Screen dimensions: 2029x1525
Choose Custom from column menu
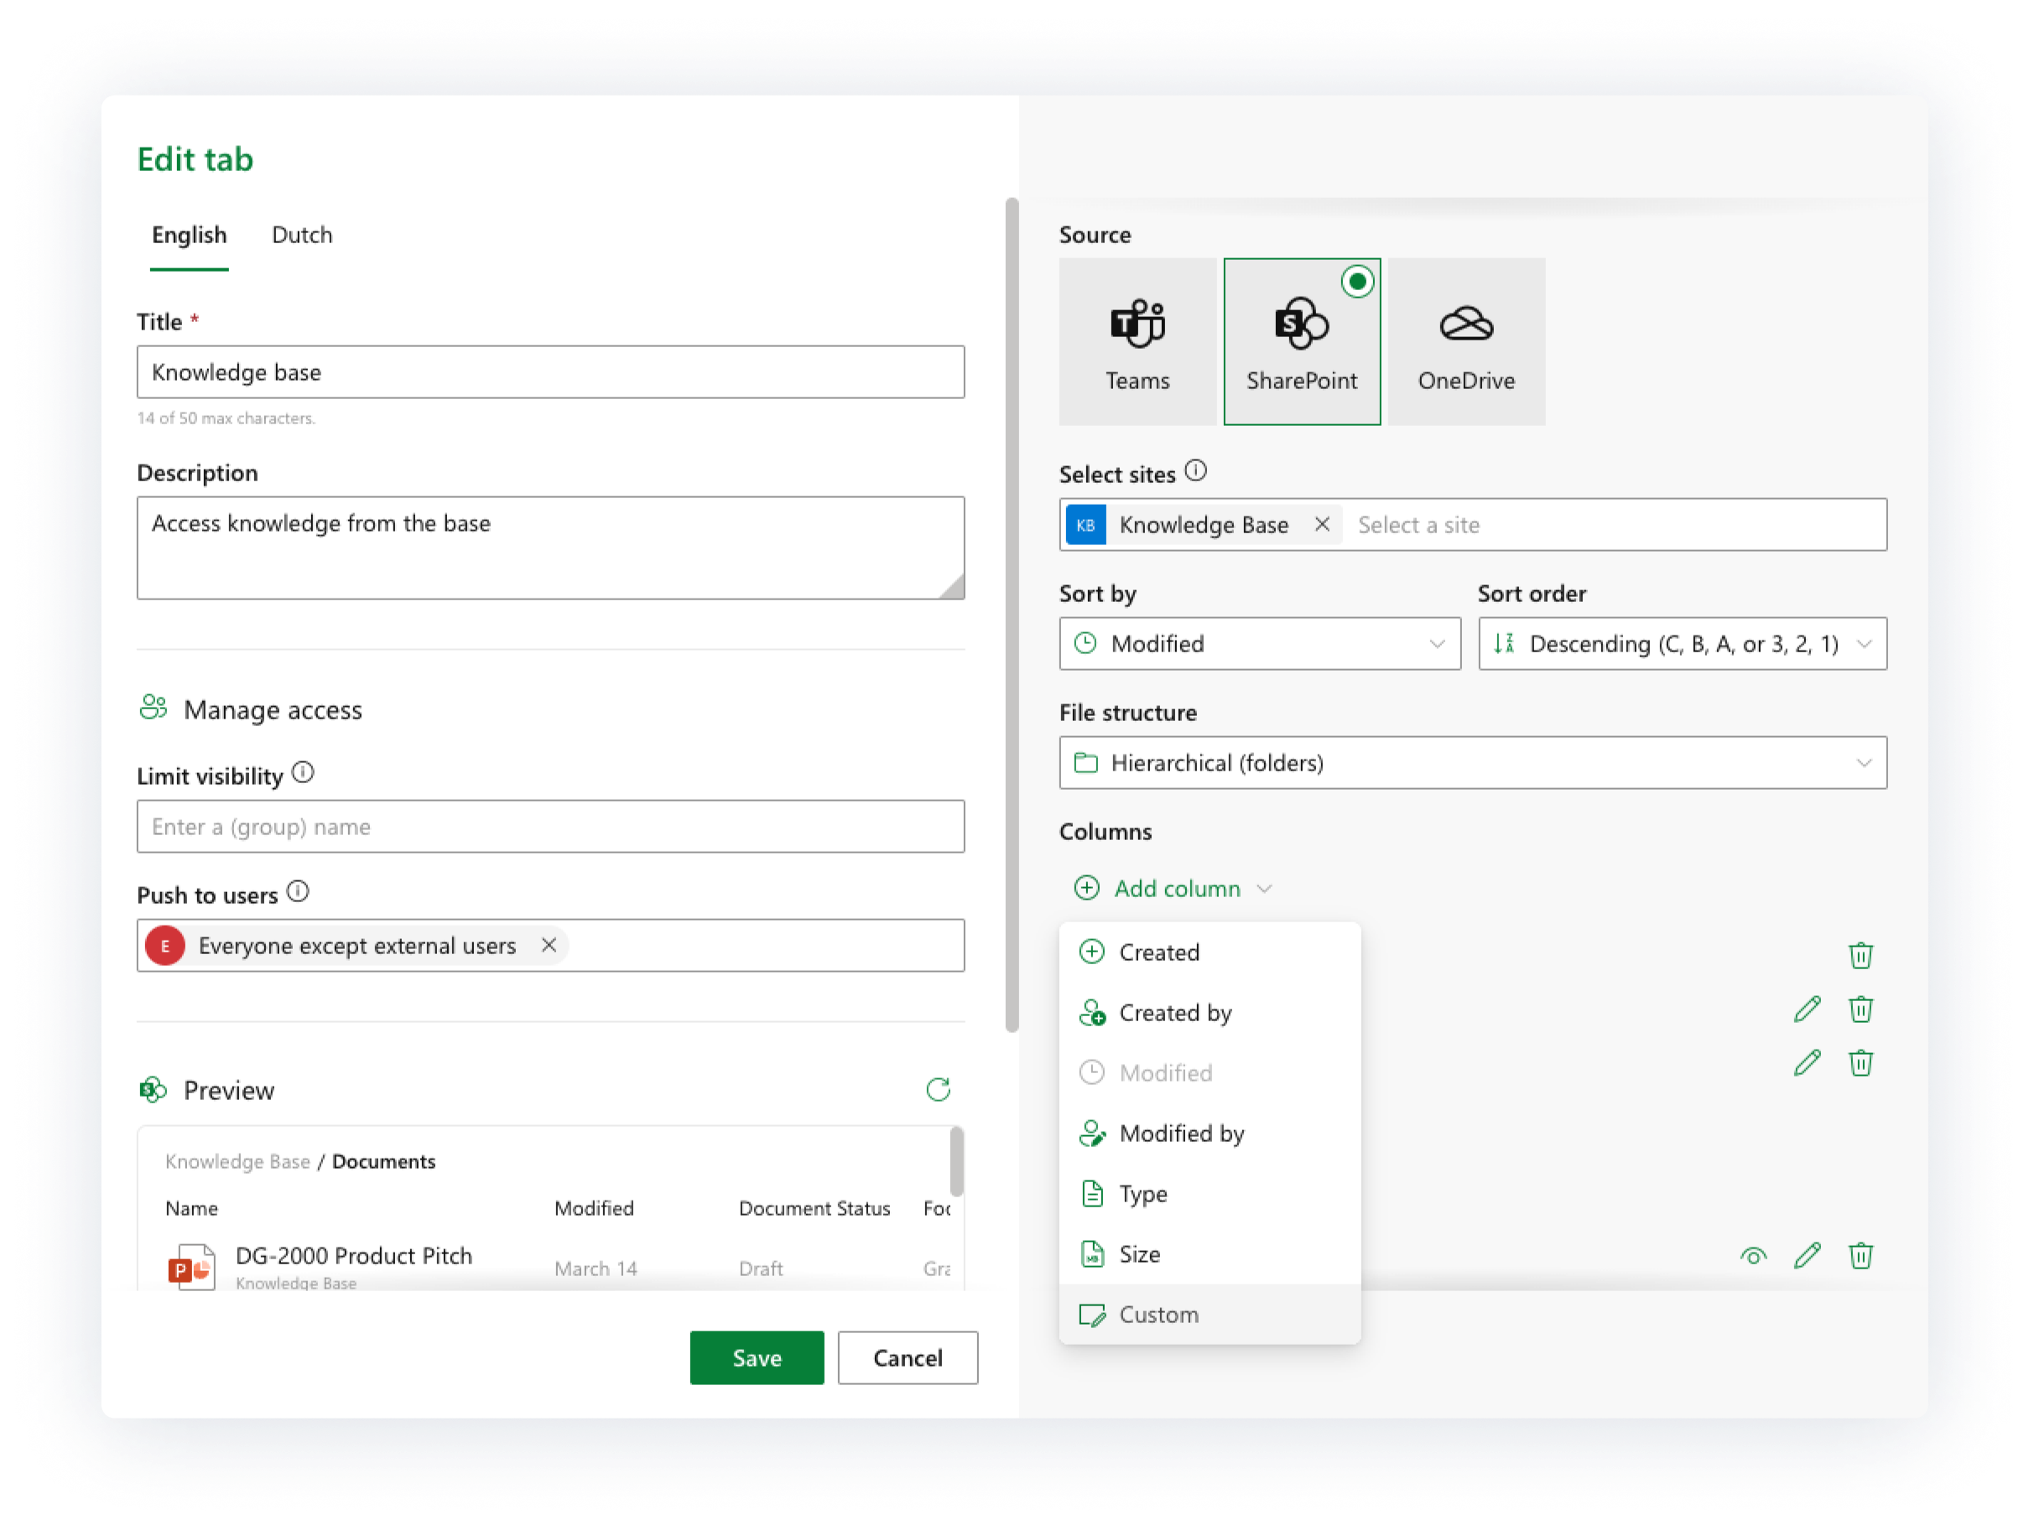click(1210, 1315)
